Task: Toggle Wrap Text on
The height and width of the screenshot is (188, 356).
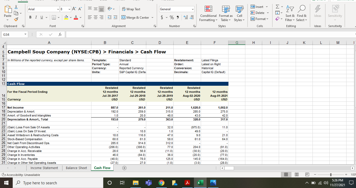Action: tap(131, 9)
